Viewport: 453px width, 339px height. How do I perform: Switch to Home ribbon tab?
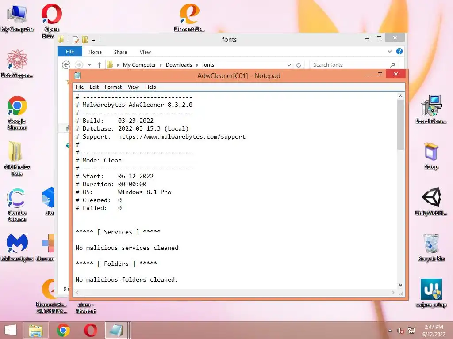coord(95,52)
